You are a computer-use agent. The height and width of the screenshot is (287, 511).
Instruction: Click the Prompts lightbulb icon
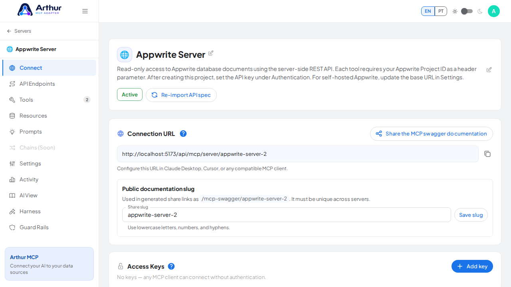(x=12, y=132)
